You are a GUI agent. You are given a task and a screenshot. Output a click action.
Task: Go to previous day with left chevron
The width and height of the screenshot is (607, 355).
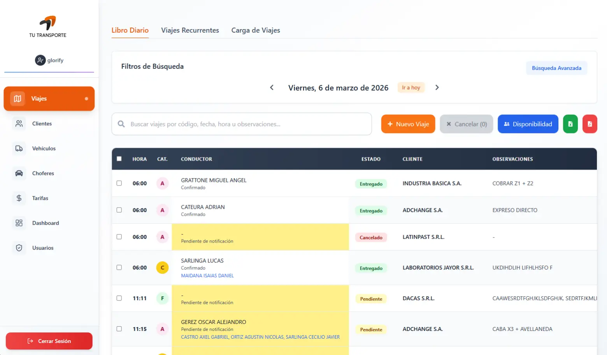pos(272,87)
